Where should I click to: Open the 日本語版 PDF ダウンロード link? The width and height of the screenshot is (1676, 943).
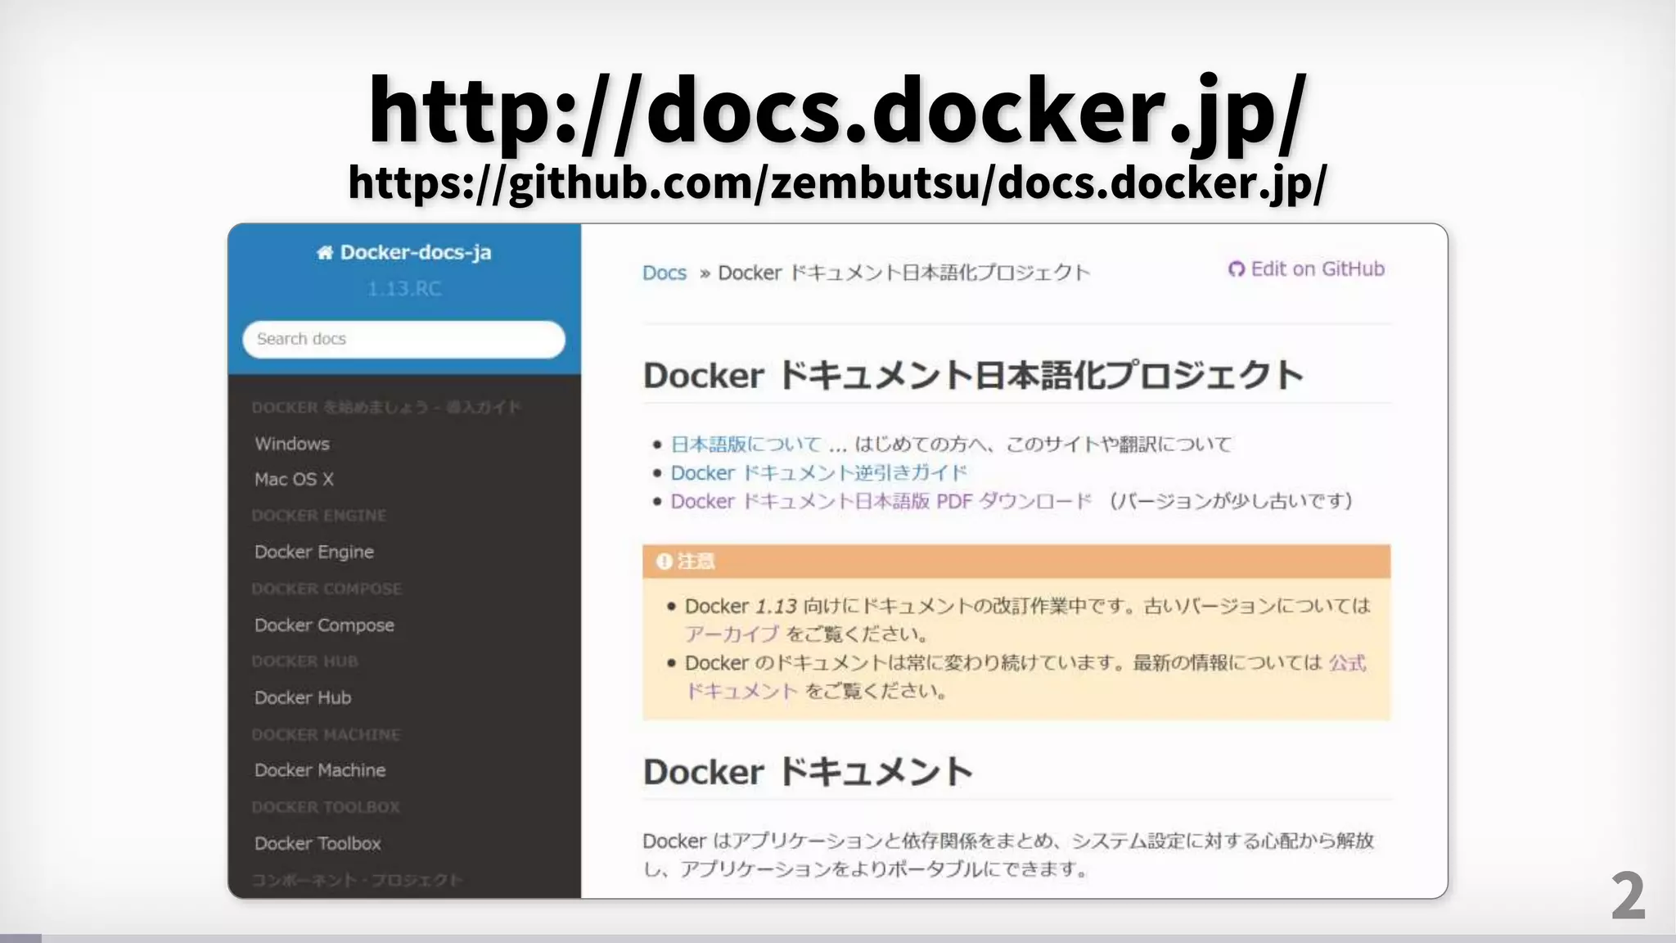tap(881, 502)
